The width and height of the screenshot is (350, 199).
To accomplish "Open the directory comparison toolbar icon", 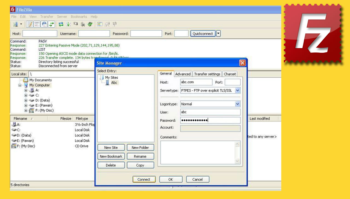I will (x=100, y=24).
